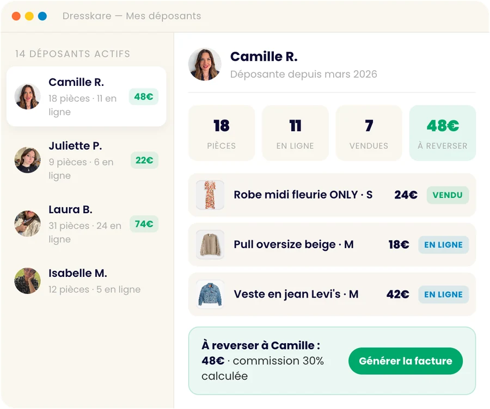Click the VENDU status badge
This screenshot has width=490, height=409.
pyautogui.click(x=448, y=195)
